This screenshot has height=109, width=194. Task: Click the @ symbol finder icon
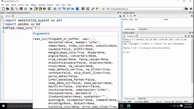click(x=25, y=9)
